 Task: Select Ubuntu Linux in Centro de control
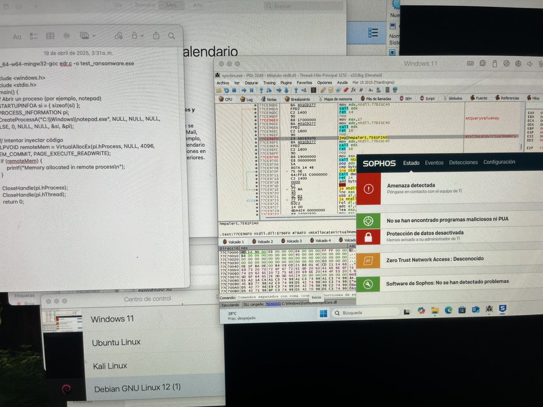[x=116, y=342]
